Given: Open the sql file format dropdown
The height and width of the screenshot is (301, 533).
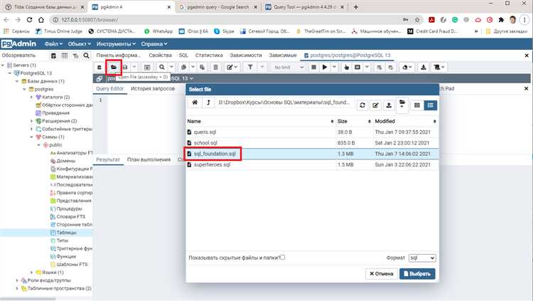Looking at the screenshot, I should click(424, 258).
